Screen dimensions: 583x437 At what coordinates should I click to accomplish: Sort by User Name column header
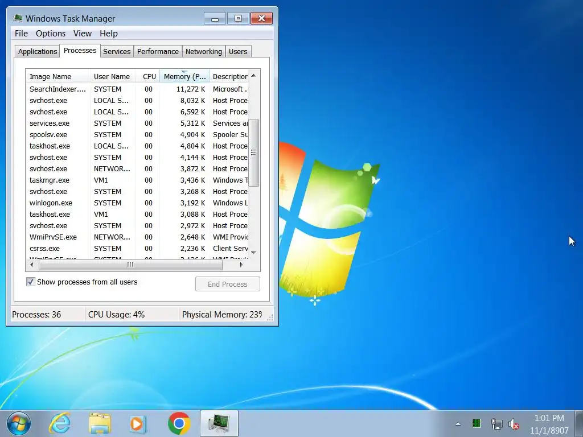[x=113, y=77]
